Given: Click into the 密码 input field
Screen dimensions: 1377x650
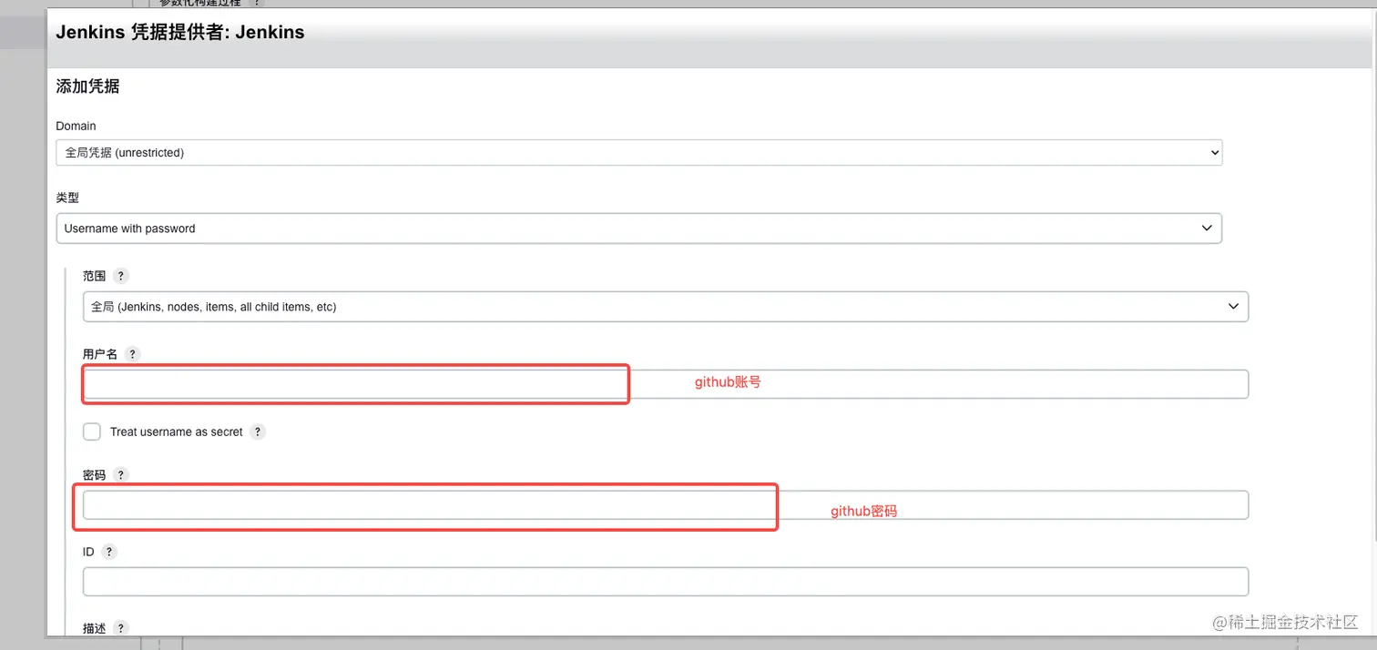Looking at the screenshot, I should tap(666, 505).
